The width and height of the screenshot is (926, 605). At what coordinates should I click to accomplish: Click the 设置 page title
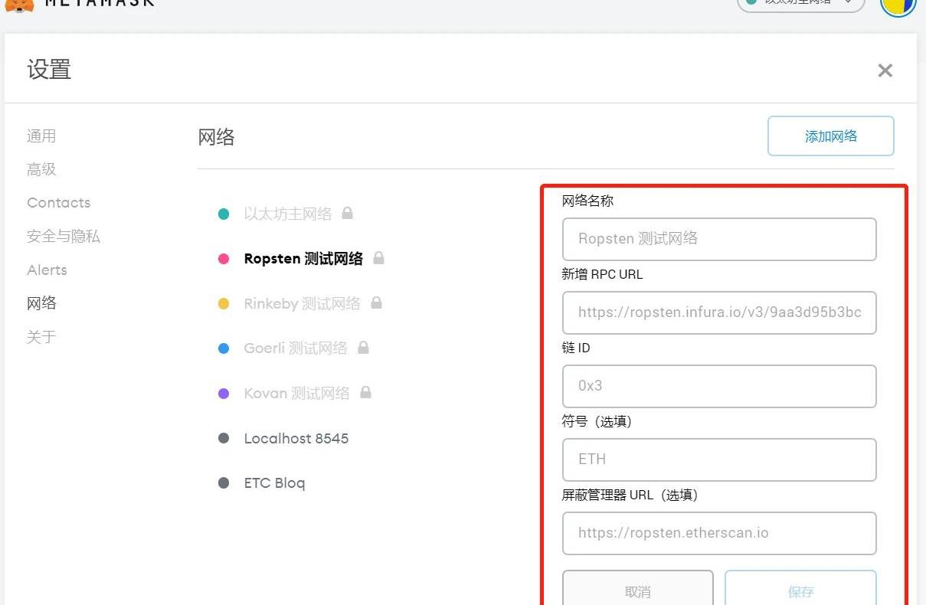coord(49,70)
